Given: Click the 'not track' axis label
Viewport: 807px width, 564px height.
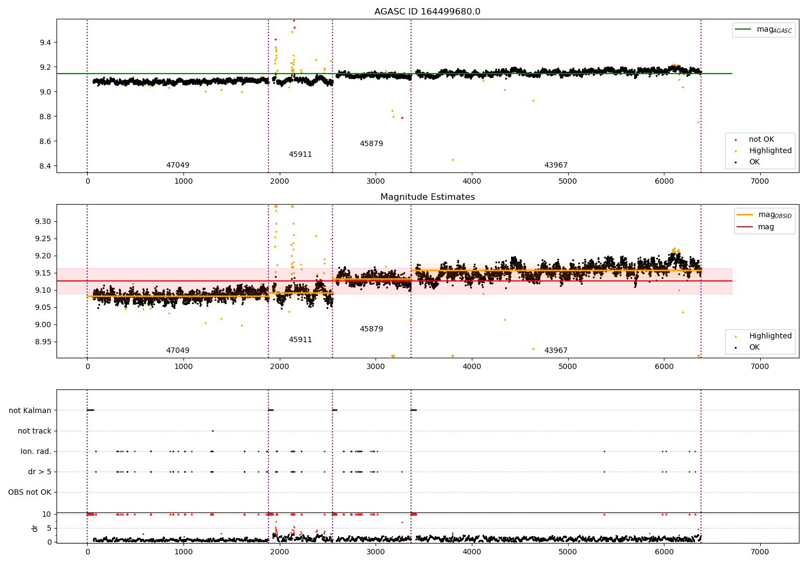Looking at the screenshot, I should (x=34, y=431).
